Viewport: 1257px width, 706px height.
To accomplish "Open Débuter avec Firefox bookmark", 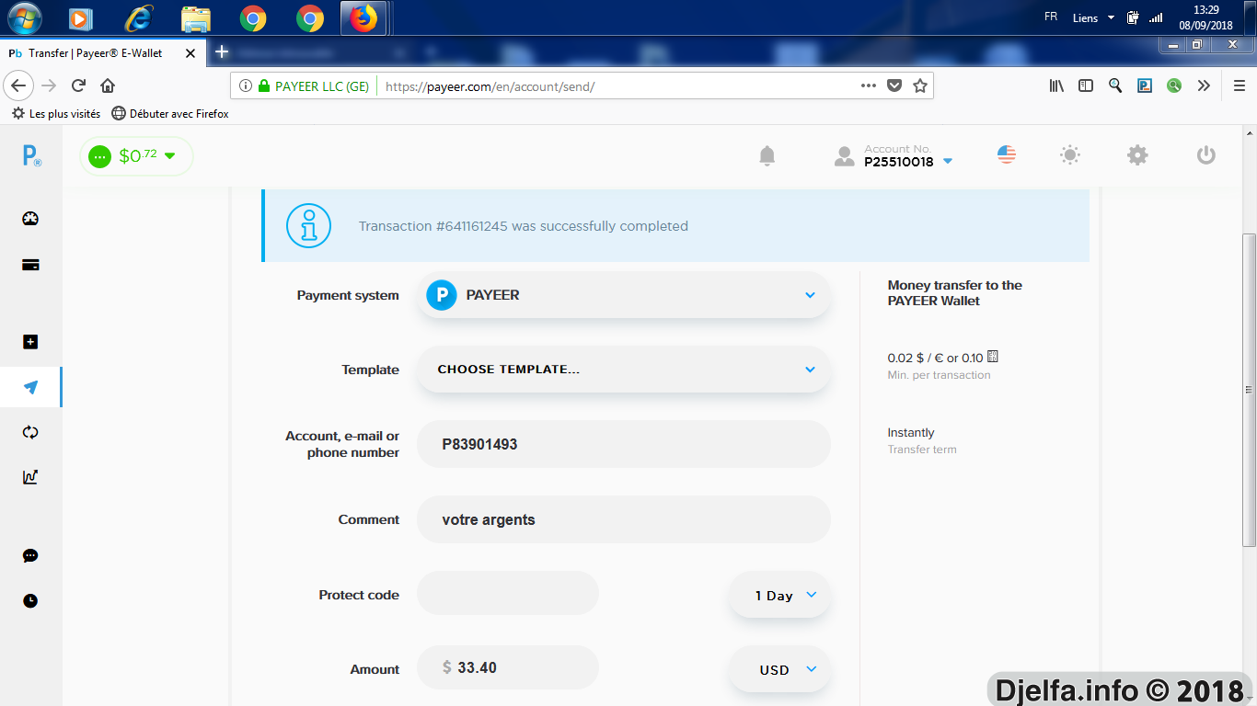I will 170,114.
